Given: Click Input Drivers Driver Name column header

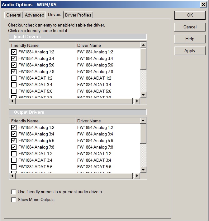Looking at the screenshot, I should tap(108, 45).
